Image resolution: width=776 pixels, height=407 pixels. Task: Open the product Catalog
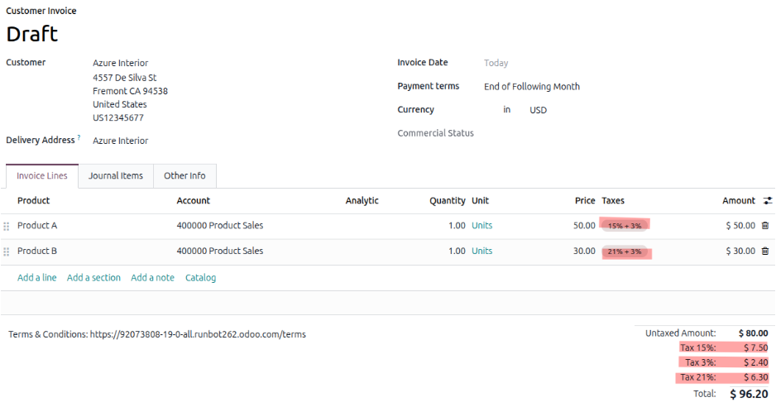(x=200, y=278)
